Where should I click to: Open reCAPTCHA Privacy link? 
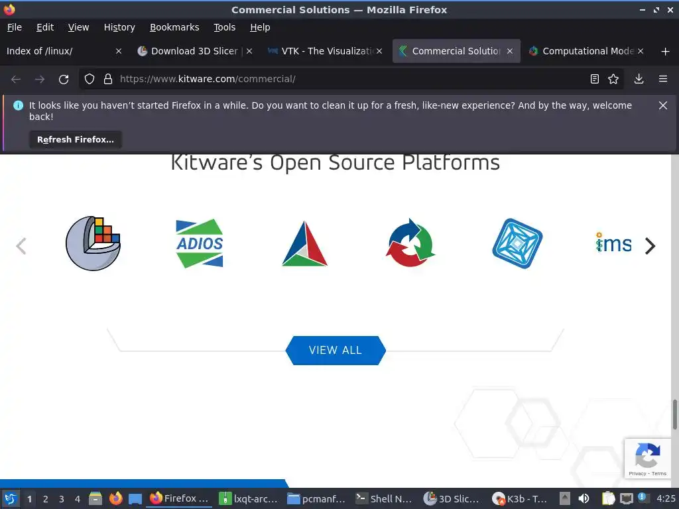pyautogui.click(x=637, y=473)
